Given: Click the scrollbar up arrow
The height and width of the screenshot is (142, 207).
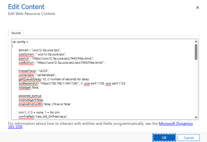Looking at the screenshot, I should coord(196,42).
